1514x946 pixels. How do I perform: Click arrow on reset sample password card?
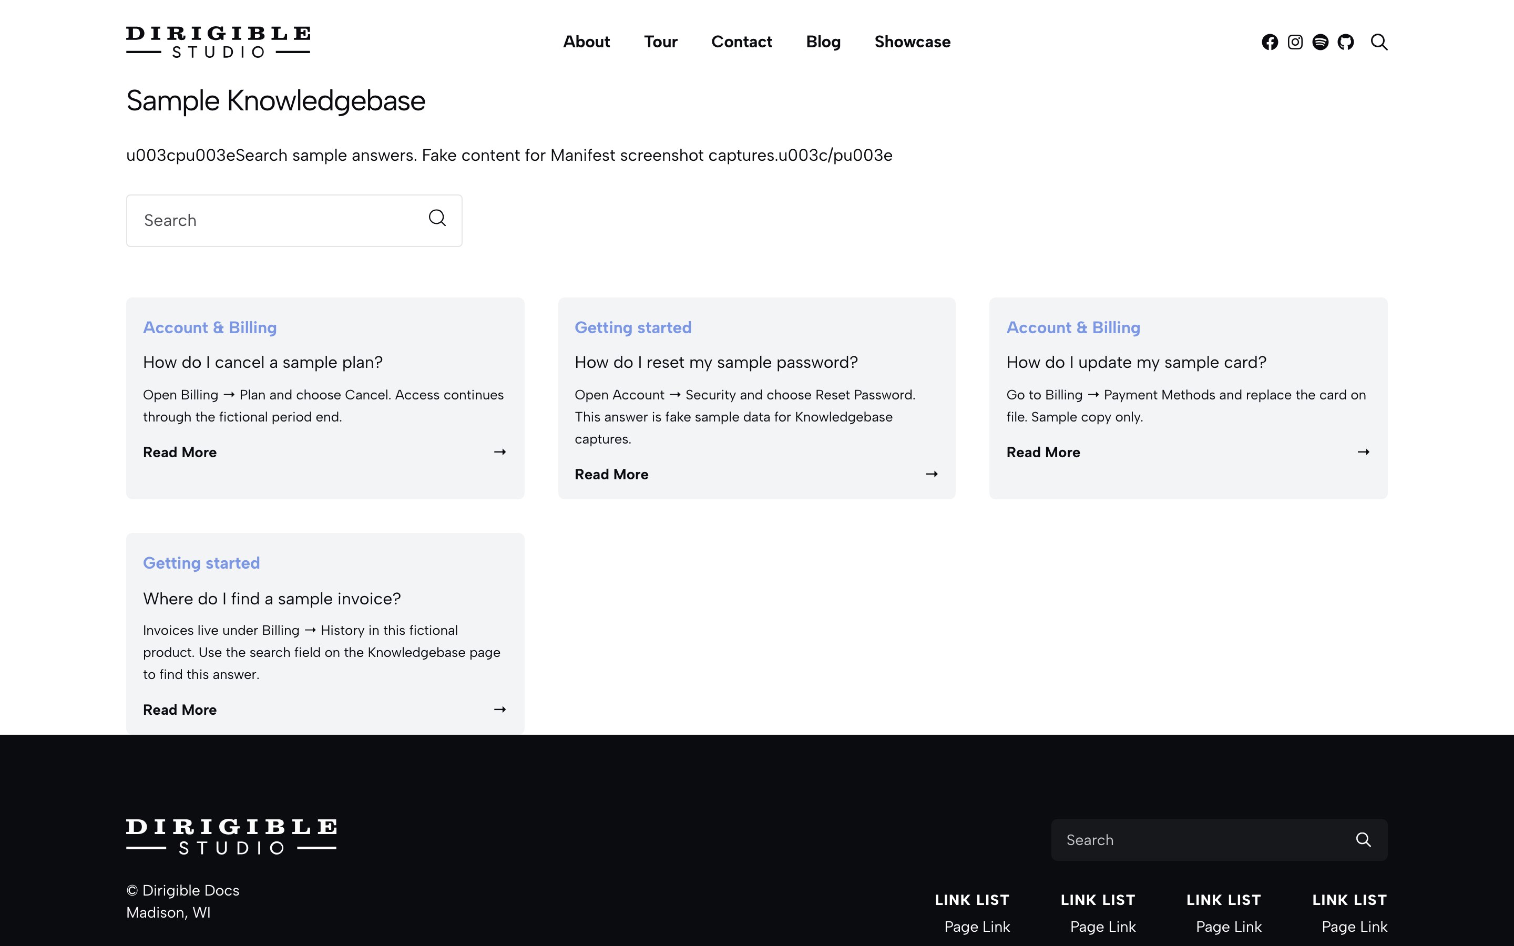pyautogui.click(x=932, y=474)
